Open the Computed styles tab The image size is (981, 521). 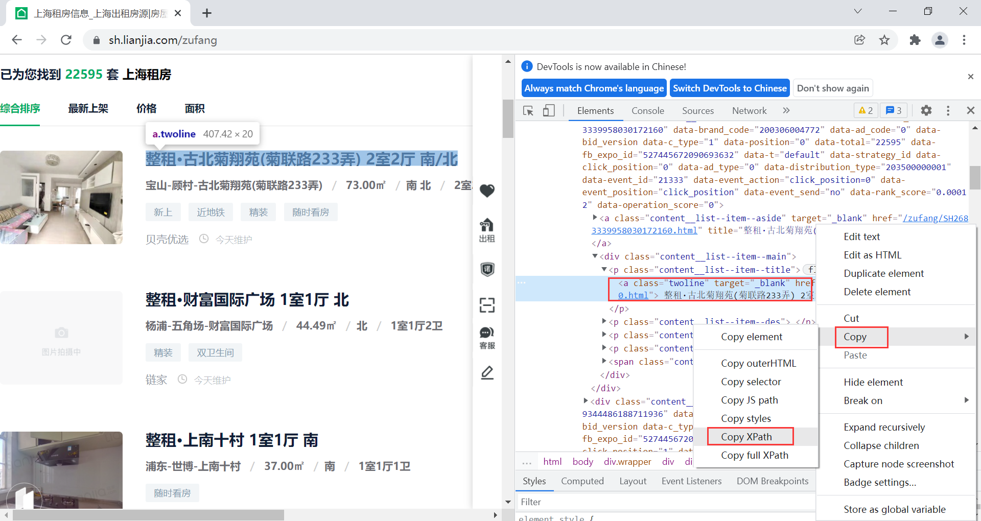pyautogui.click(x=582, y=481)
